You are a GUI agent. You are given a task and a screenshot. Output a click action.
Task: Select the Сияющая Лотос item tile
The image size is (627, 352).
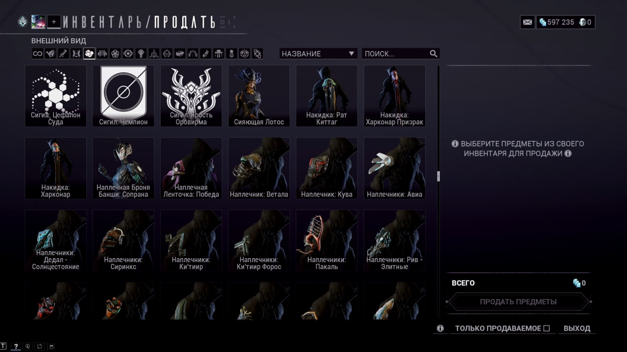point(259,96)
